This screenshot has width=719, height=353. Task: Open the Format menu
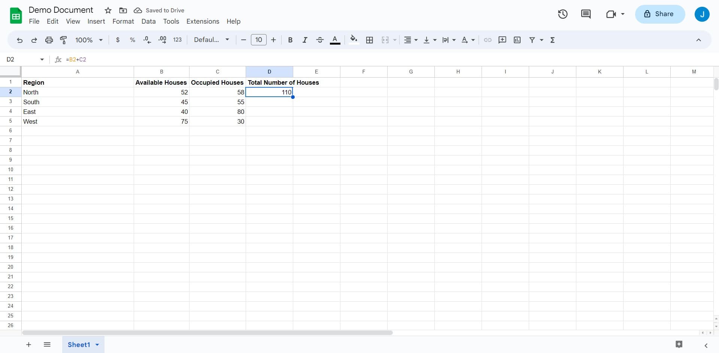click(x=123, y=21)
